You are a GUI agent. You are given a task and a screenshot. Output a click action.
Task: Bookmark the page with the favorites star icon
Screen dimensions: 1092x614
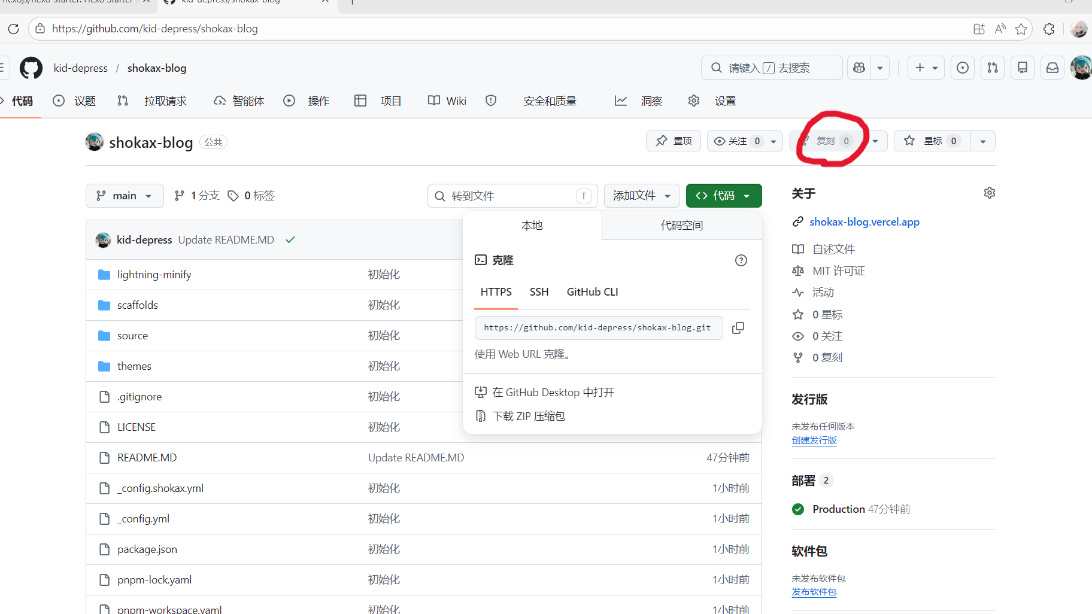[1021, 29]
